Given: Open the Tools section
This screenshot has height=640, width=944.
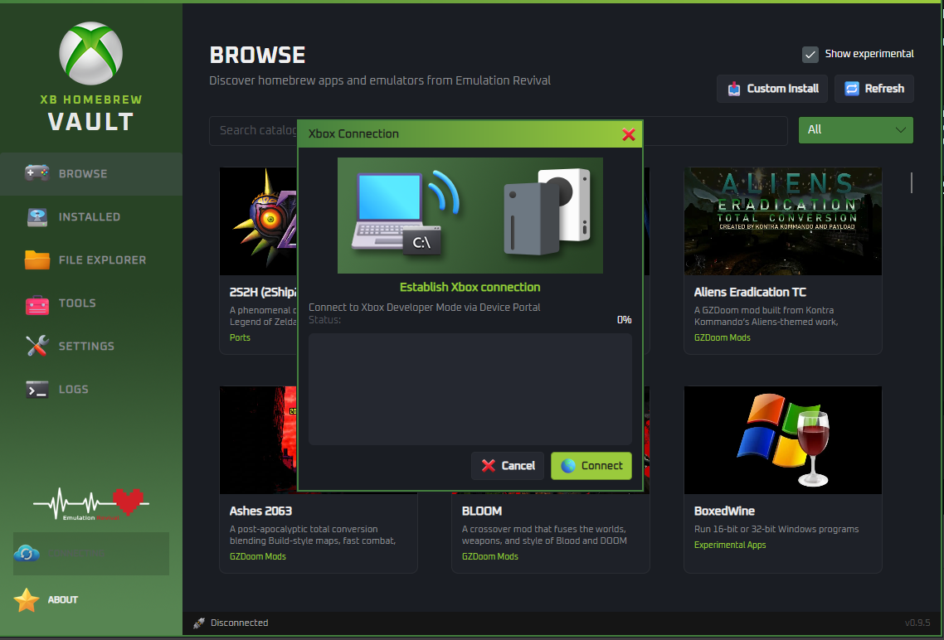Looking at the screenshot, I should tap(91, 303).
